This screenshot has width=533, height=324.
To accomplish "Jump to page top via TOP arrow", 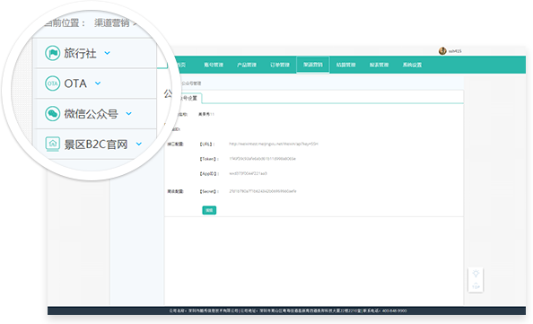I will click(476, 285).
